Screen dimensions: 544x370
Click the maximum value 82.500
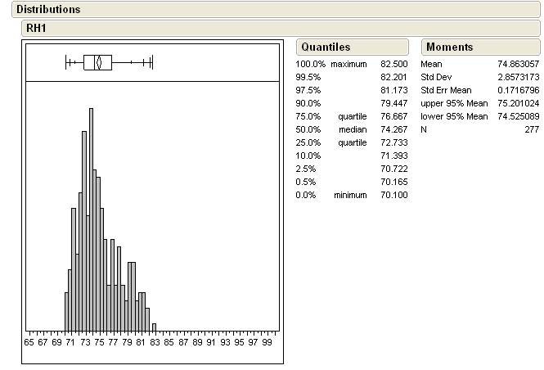pyautogui.click(x=393, y=64)
